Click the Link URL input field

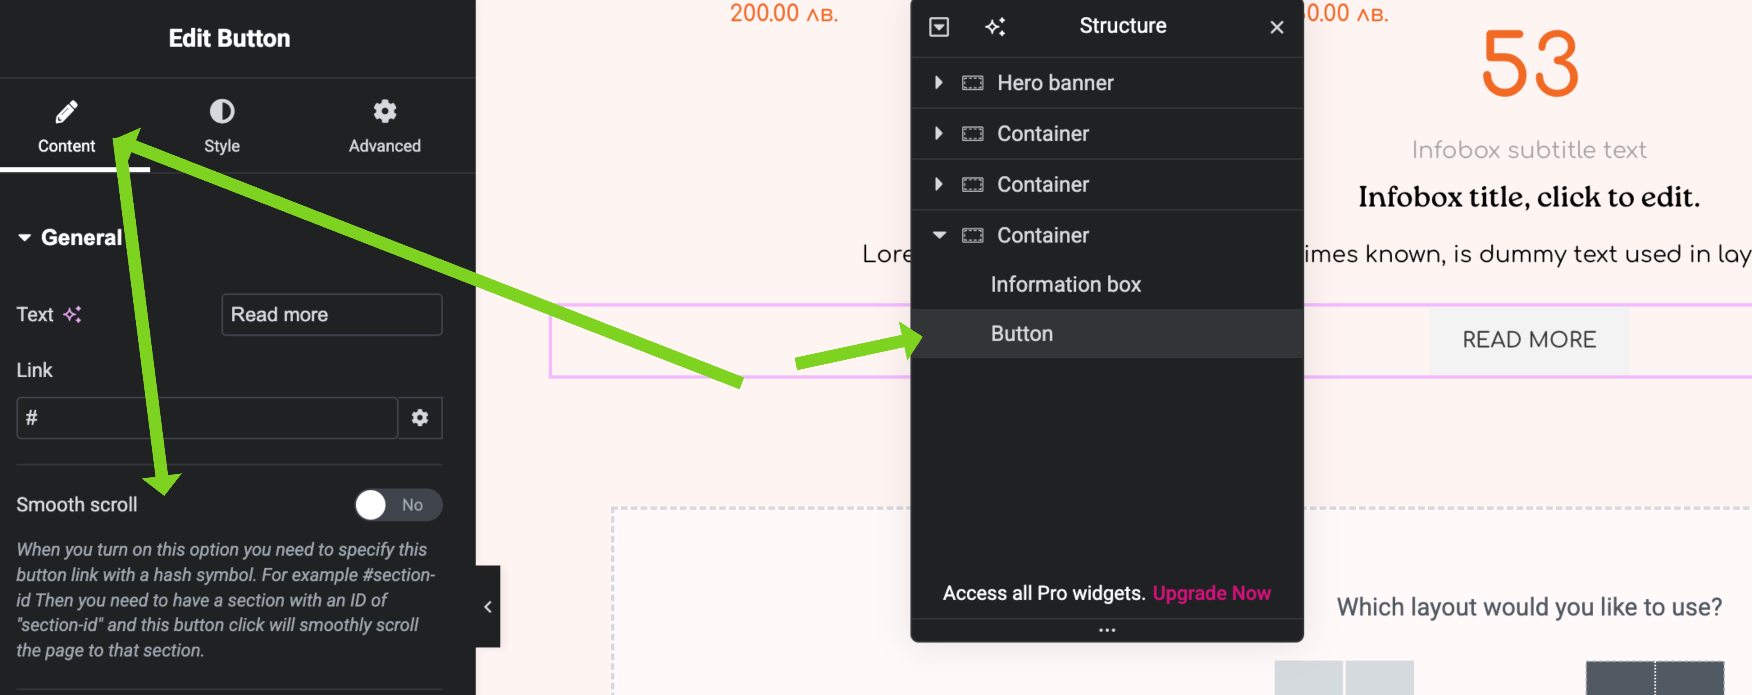[x=207, y=418]
